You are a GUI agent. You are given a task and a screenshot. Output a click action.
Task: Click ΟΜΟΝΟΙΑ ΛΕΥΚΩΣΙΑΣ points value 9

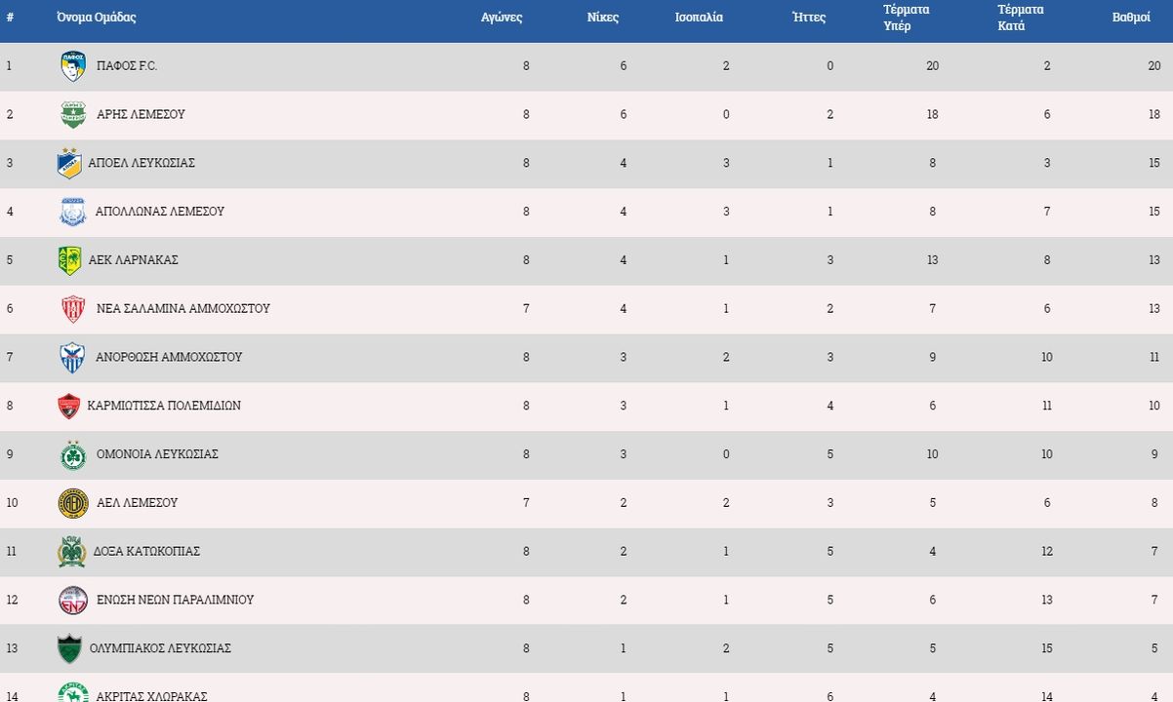(1154, 454)
